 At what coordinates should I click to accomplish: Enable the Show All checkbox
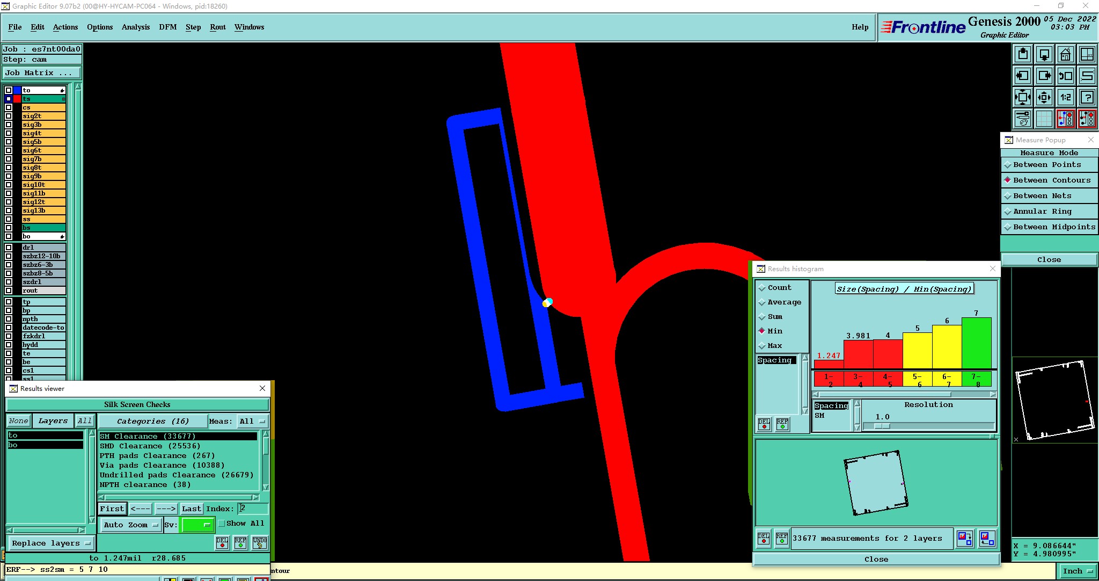pos(222,524)
